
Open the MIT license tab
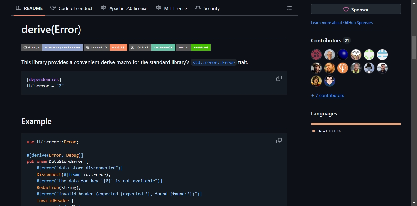[171, 8]
